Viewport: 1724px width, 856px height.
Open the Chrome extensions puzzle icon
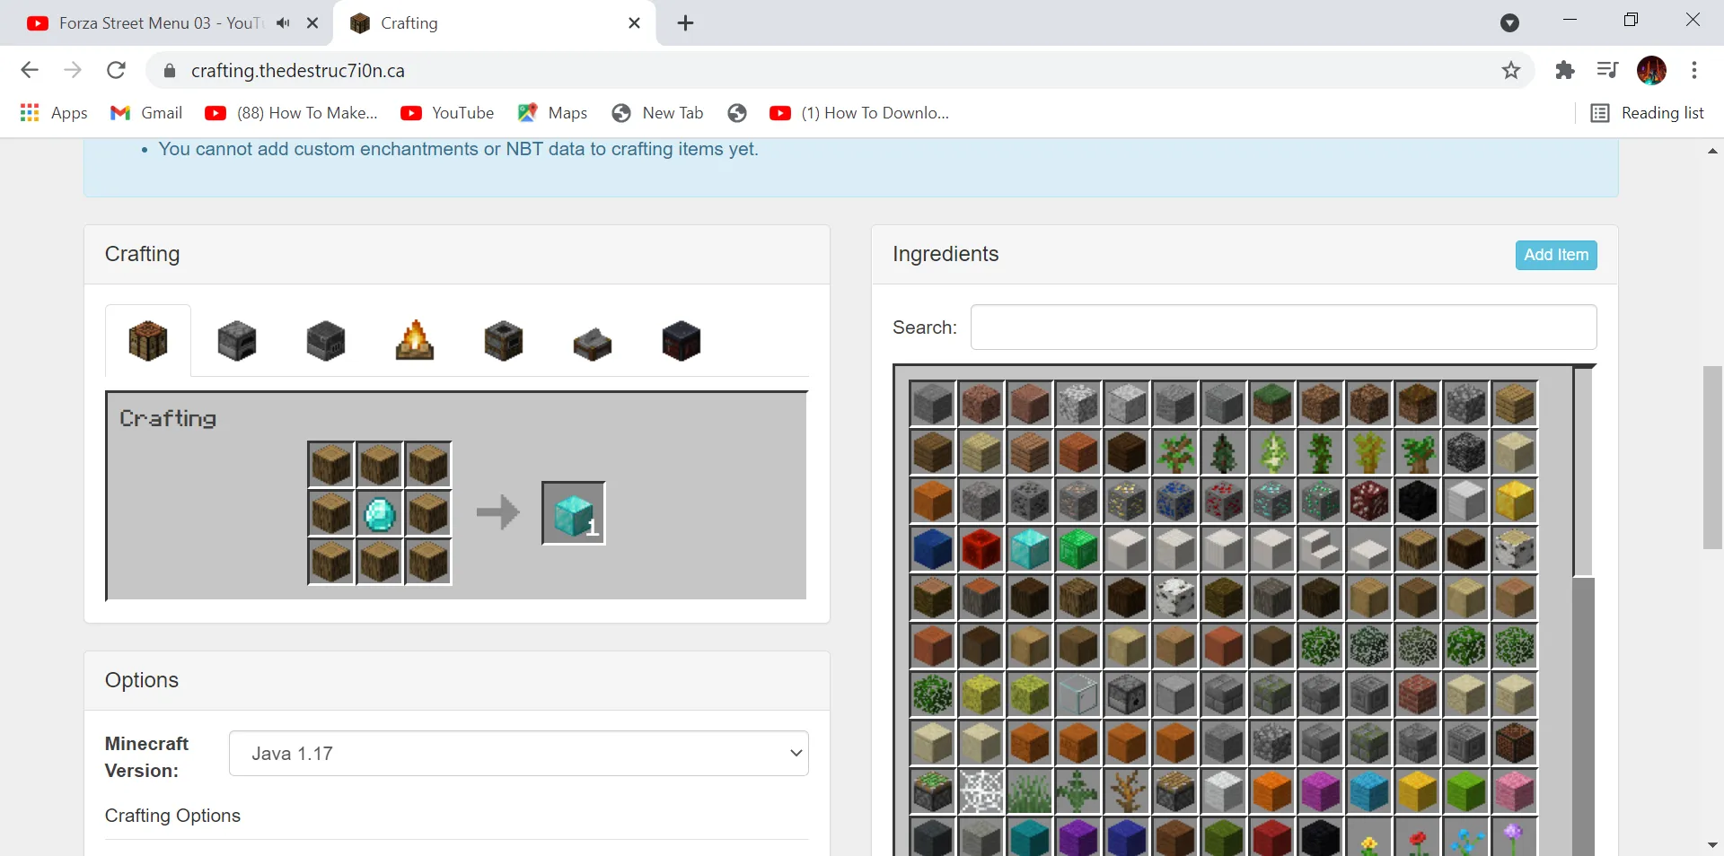click(x=1565, y=70)
